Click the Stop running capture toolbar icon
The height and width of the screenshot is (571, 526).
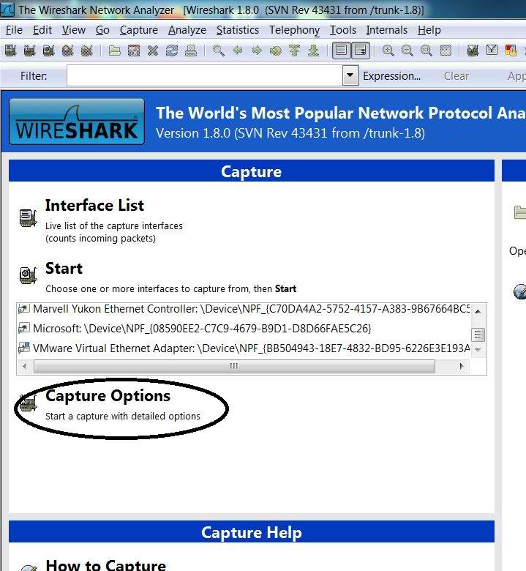(x=68, y=51)
